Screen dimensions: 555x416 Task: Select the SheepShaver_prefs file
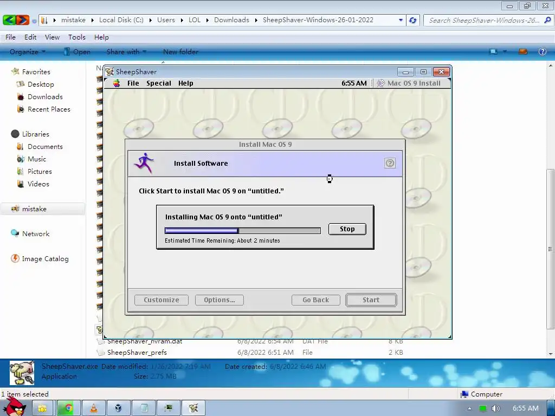coord(137,352)
